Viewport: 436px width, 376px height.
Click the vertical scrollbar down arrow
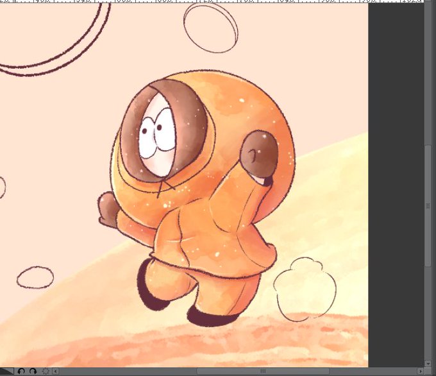coord(428,363)
